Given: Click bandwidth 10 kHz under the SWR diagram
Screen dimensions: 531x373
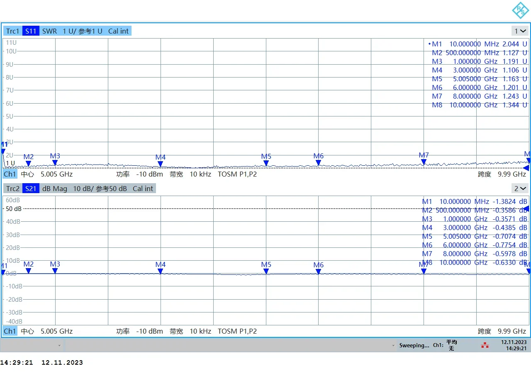Looking at the screenshot, I should point(200,174).
